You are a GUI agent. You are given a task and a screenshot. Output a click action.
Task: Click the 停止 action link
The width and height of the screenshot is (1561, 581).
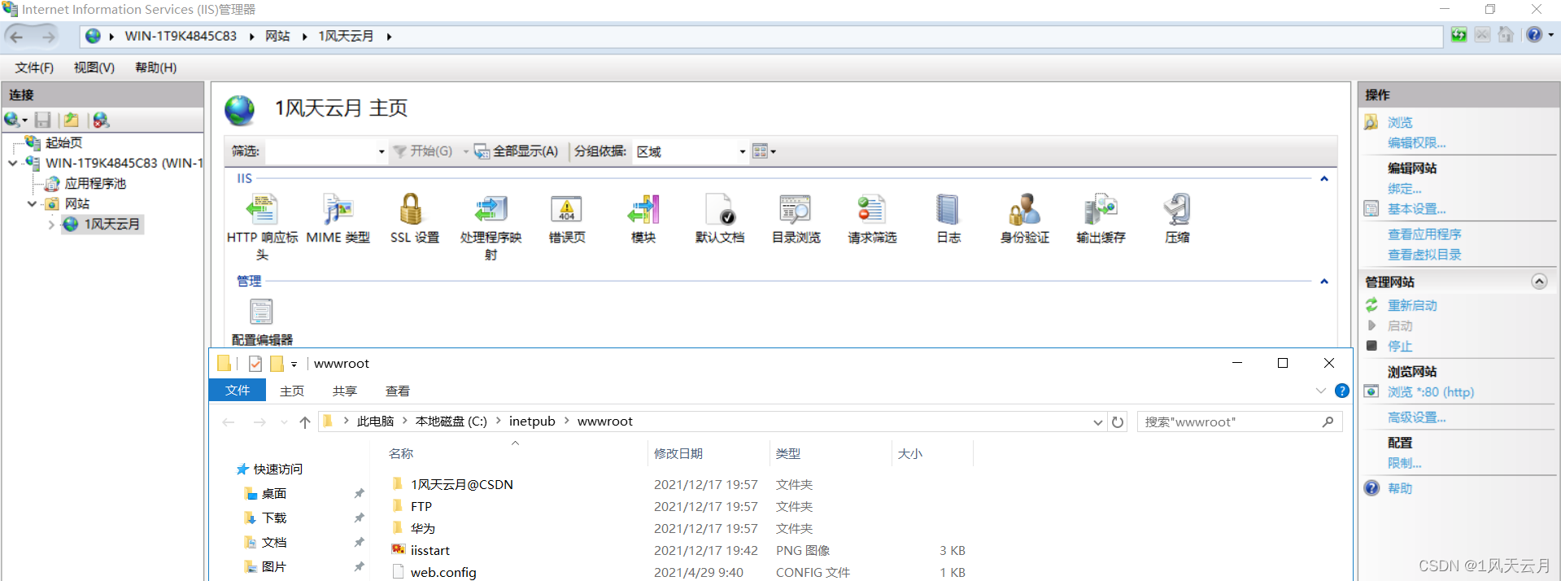point(1400,347)
